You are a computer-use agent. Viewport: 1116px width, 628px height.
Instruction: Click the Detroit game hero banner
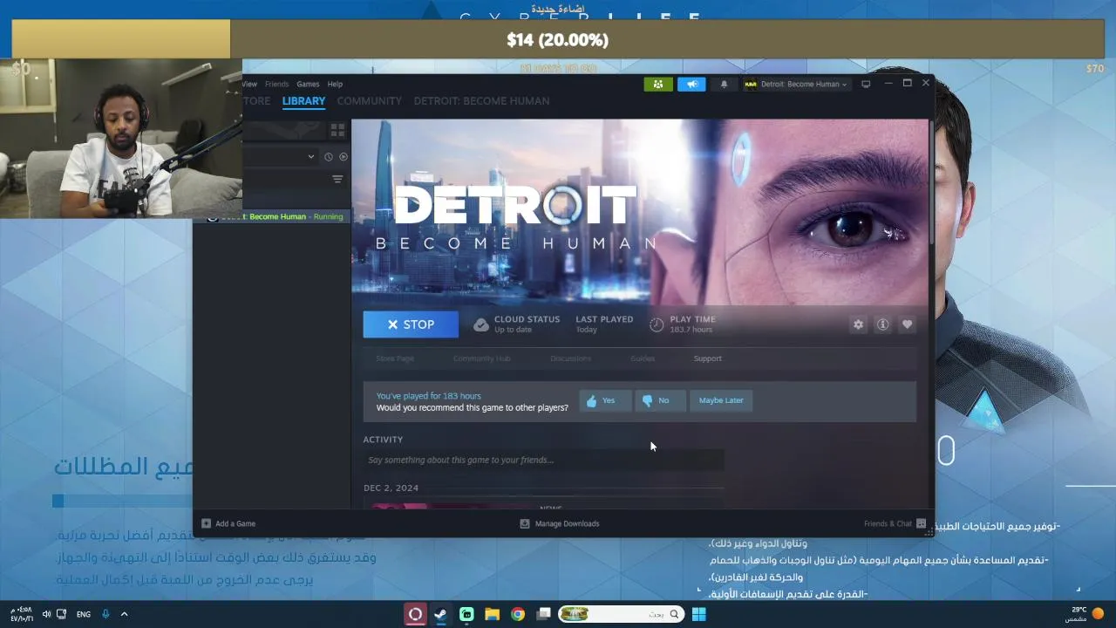[x=641, y=212]
